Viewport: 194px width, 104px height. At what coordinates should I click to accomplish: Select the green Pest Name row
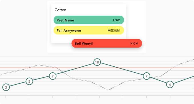coord(89,20)
